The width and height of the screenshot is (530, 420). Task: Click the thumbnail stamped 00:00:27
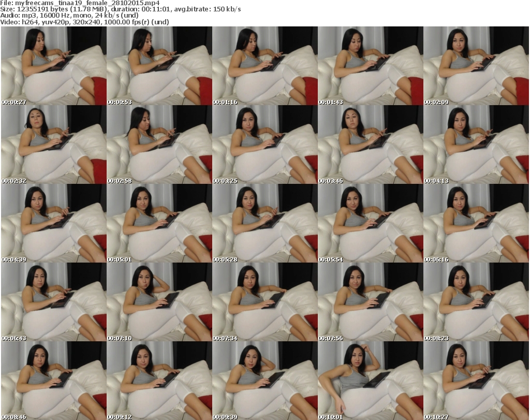[54, 66]
